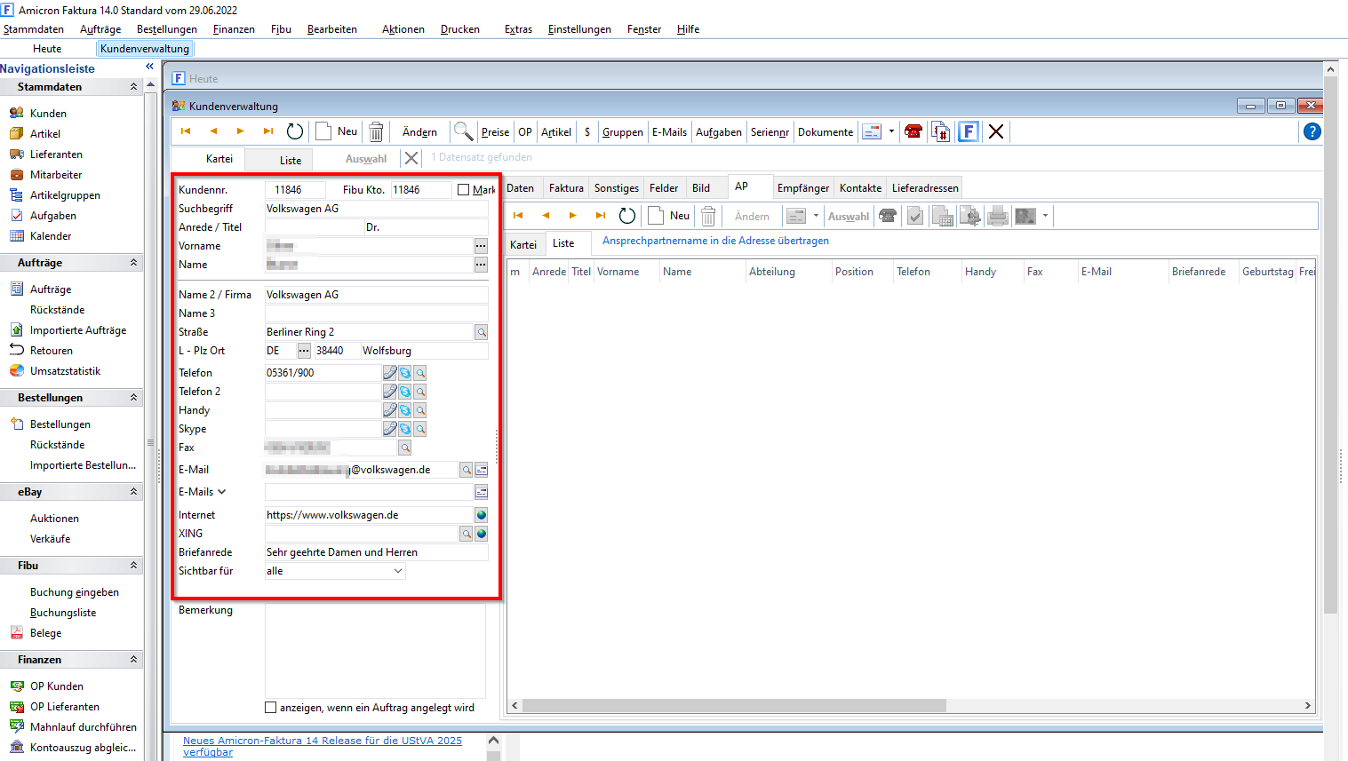Toggle the Mark checkbox
Viewport: 1348px width, 761px height.
(x=463, y=190)
